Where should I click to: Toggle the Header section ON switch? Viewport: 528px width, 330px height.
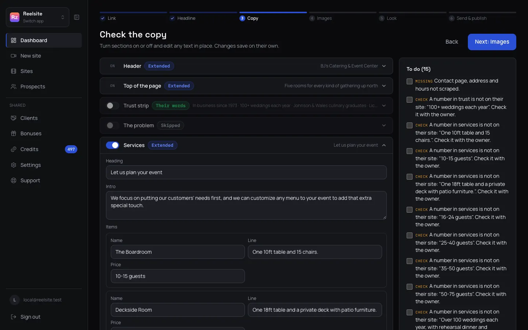tap(113, 66)
